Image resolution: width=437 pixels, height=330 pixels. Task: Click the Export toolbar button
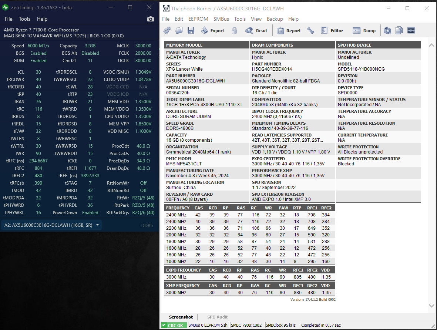[x=213, y=30]
